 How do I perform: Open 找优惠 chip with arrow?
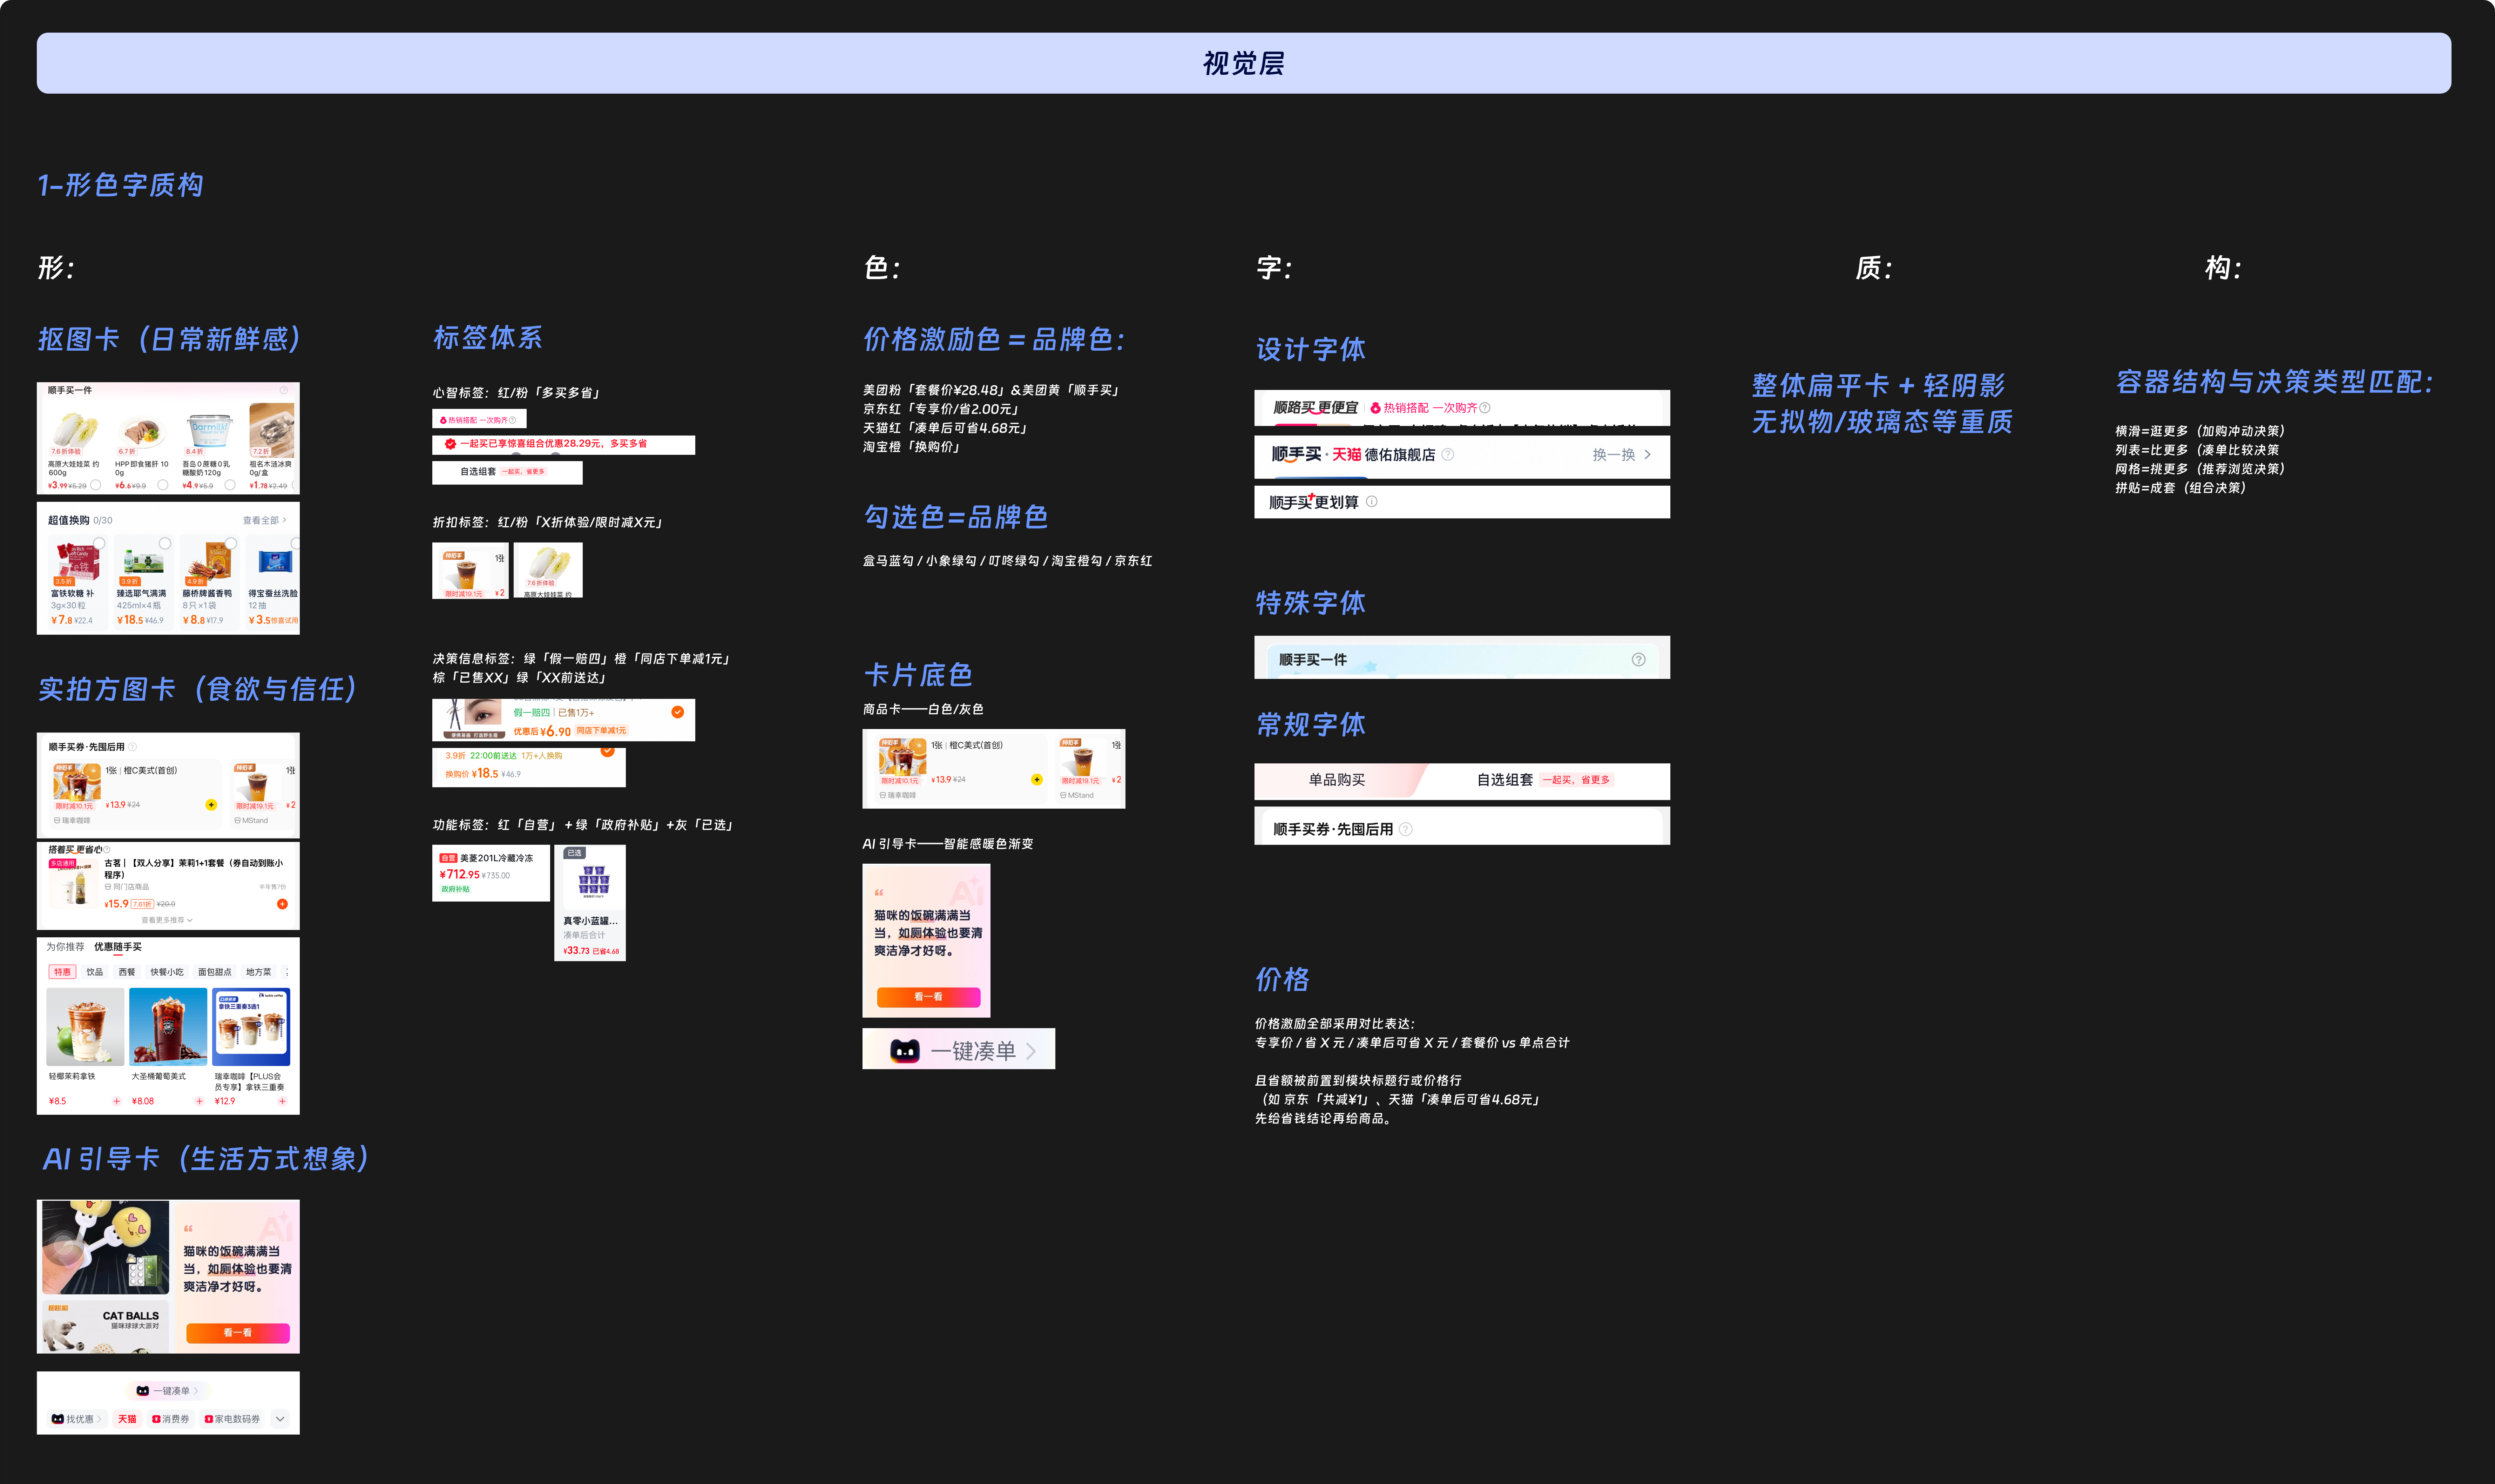tap(77, 1419)
